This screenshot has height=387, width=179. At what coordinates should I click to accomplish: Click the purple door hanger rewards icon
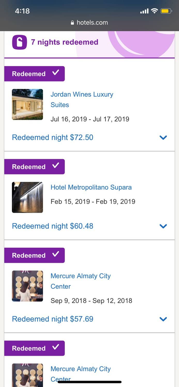(19, 42)
